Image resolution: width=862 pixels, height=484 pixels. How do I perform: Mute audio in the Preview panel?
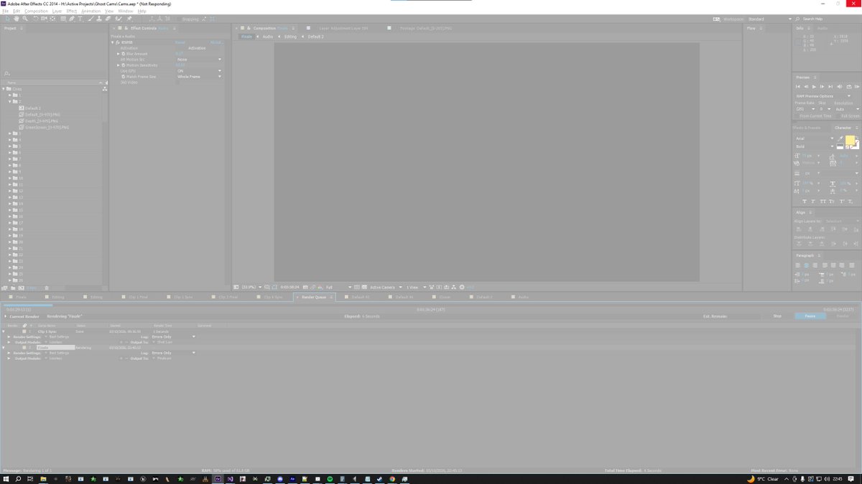(840, 87)
